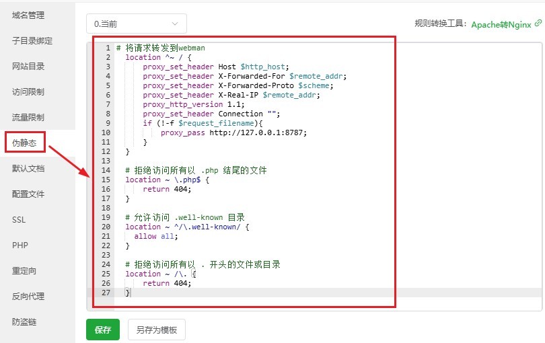
Task: Click the return 404; on line 16
Action: 167,189
